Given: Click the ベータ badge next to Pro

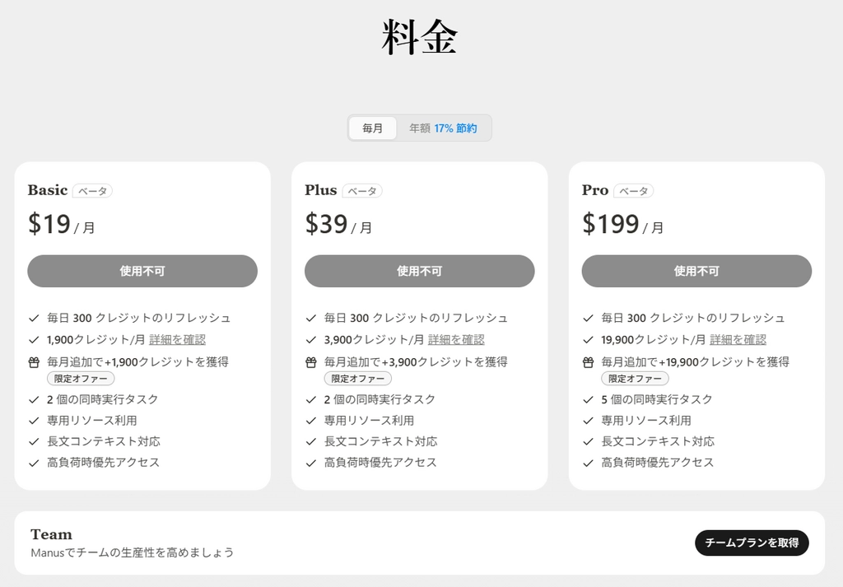Looking at the screenshot, I should (633, 191).
